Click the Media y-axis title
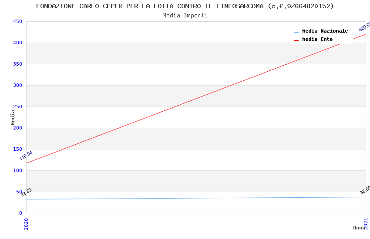Viewport: 370px width, 239px height. click(x=13, y=117)
